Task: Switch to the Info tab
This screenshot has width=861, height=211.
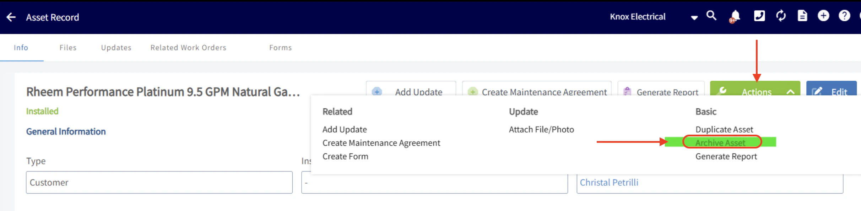Action: 21,48
